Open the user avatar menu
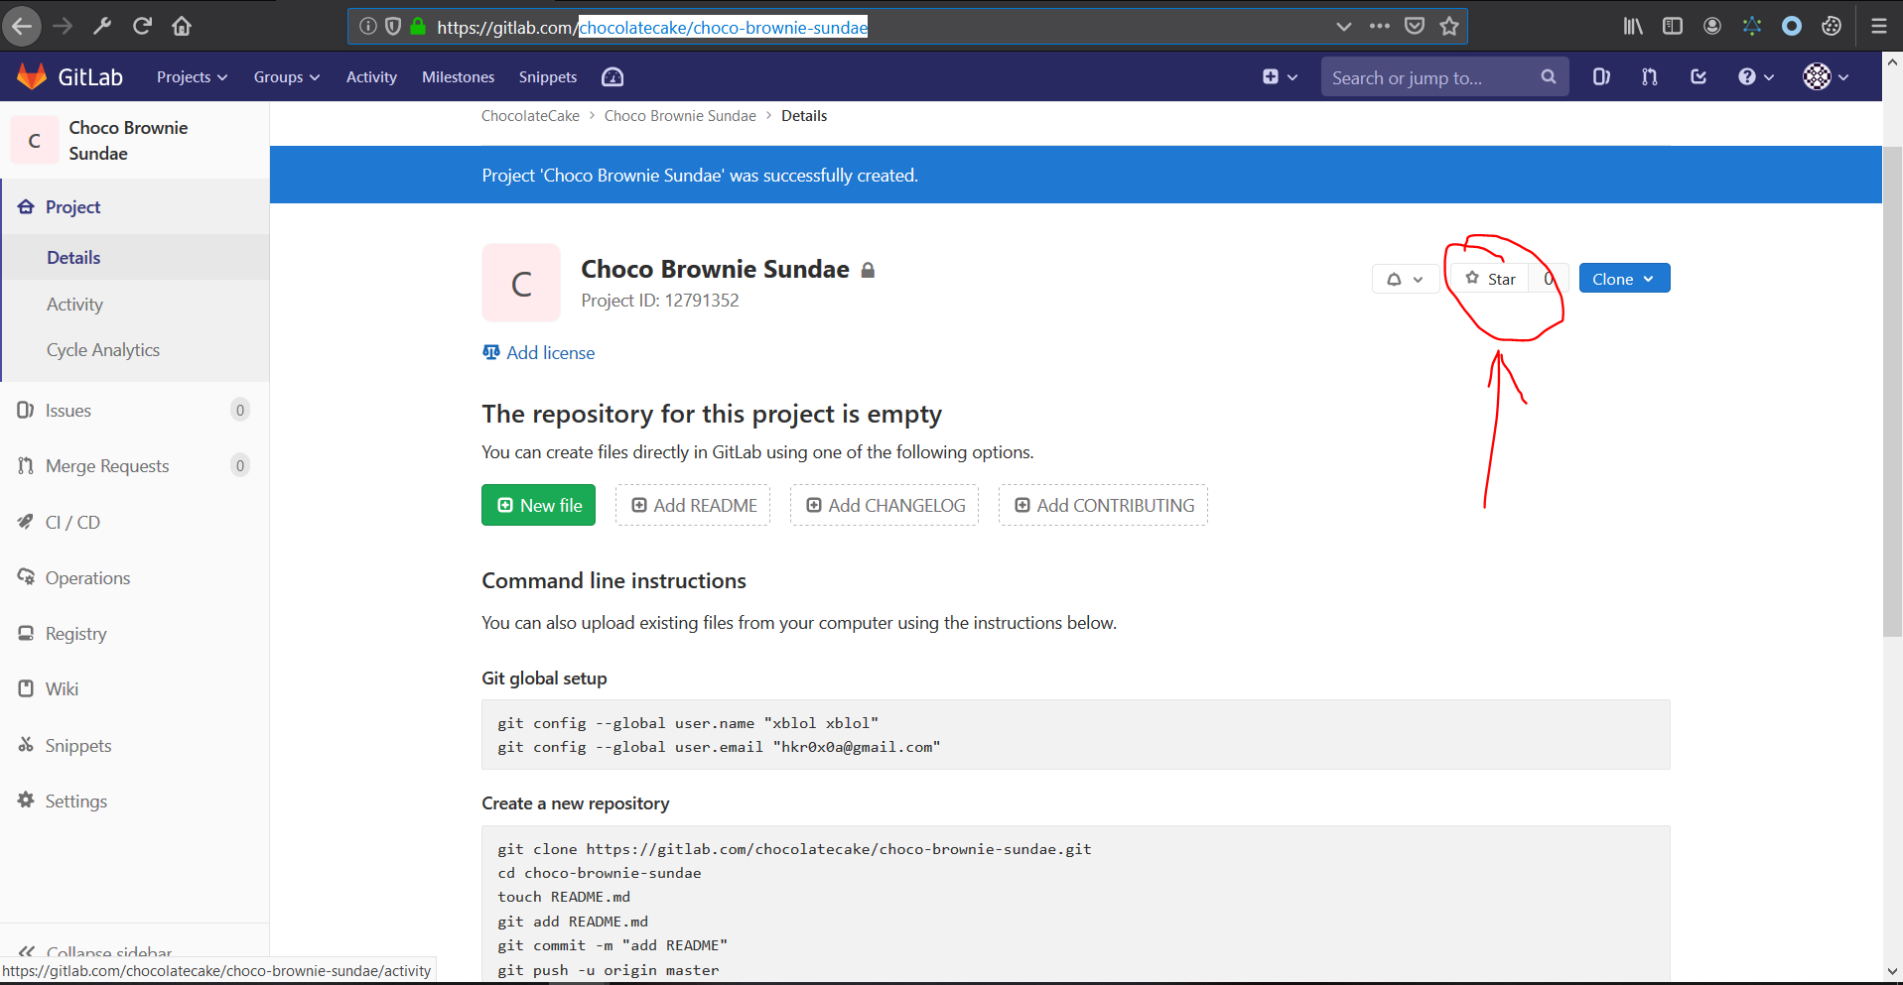The image size is (1903, 985). click(1825, 76)
